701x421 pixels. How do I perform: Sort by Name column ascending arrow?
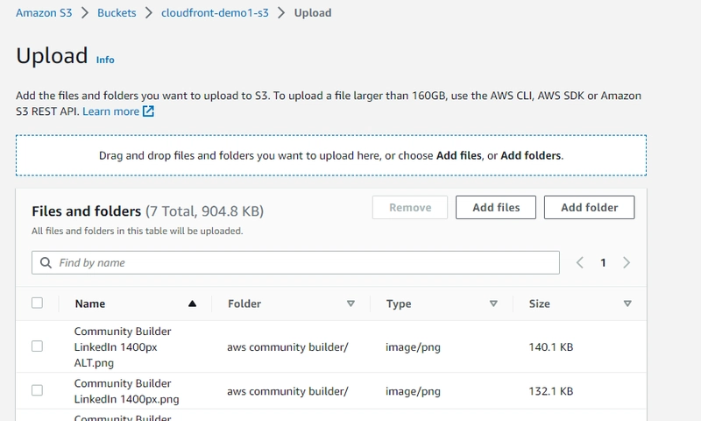(x=192, y=303)
